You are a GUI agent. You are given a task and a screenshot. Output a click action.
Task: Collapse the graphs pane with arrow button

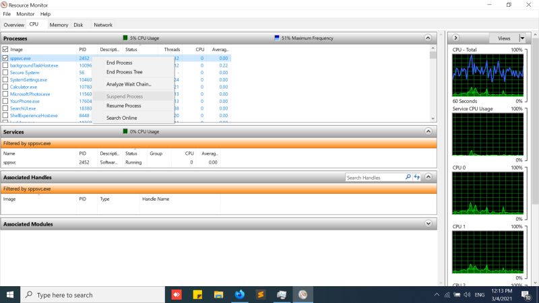click(455, 38)
